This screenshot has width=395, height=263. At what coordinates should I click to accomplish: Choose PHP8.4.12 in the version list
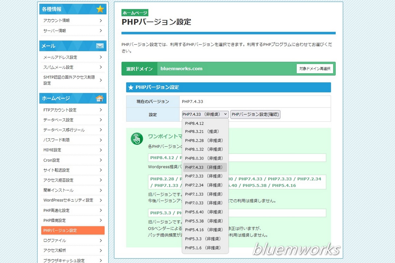click(195, 124)
